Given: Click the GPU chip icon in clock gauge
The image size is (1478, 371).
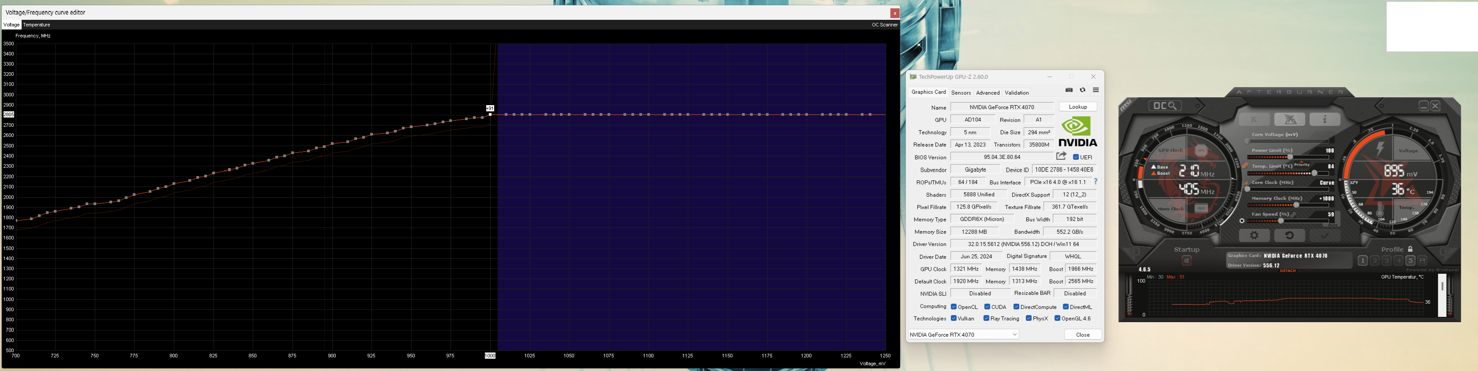Looking at the screenshot, I should point(1201,151).
